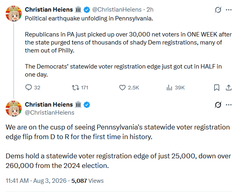237x192 pixels.
Task: Open the 5,087 Views count
Action: point(87,181)
